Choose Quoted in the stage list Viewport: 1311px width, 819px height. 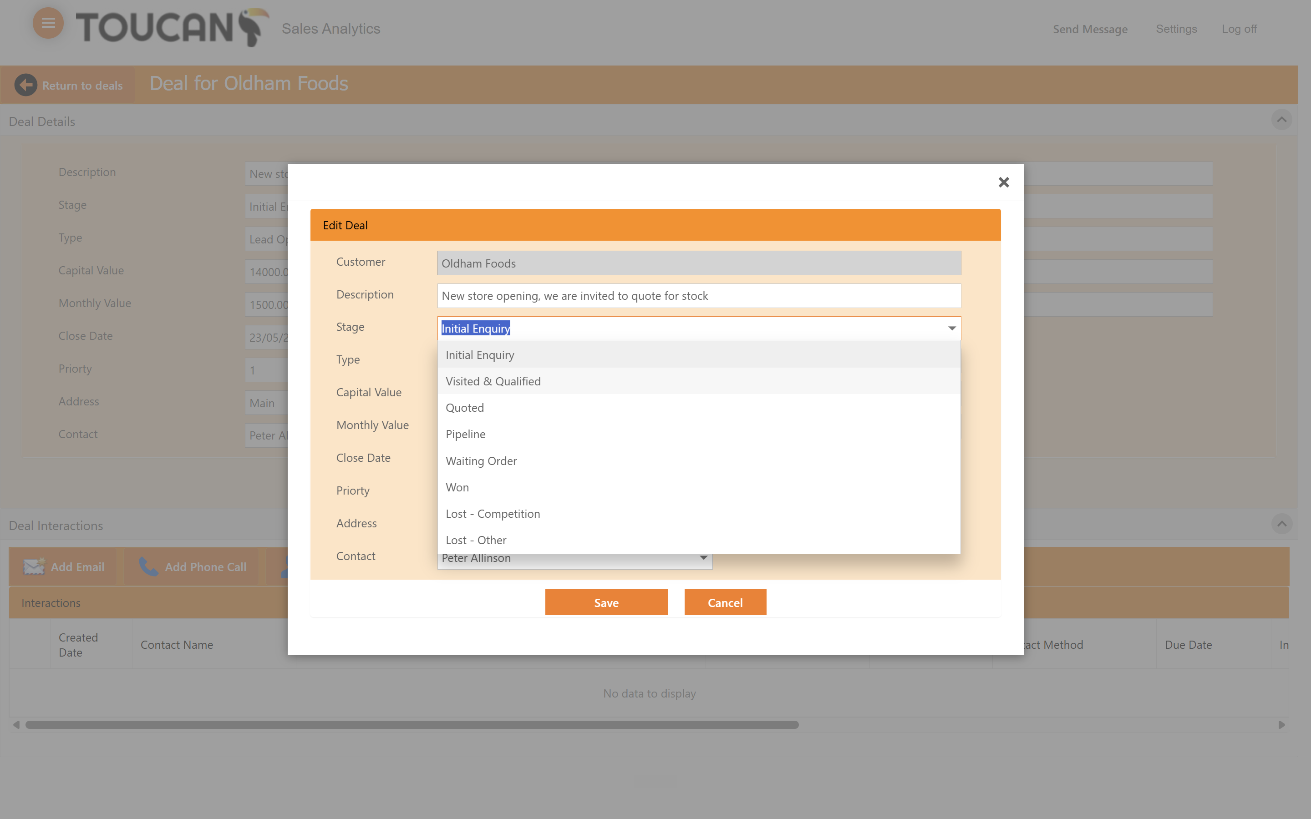pos(699,408)
